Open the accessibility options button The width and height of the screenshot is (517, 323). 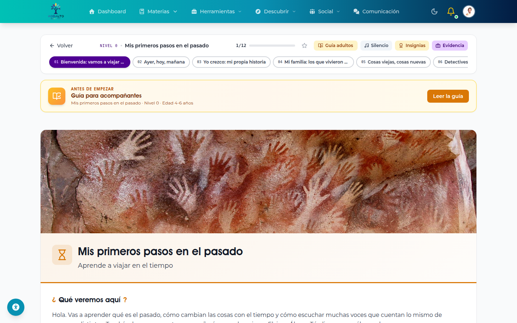(x=16, y=307)
